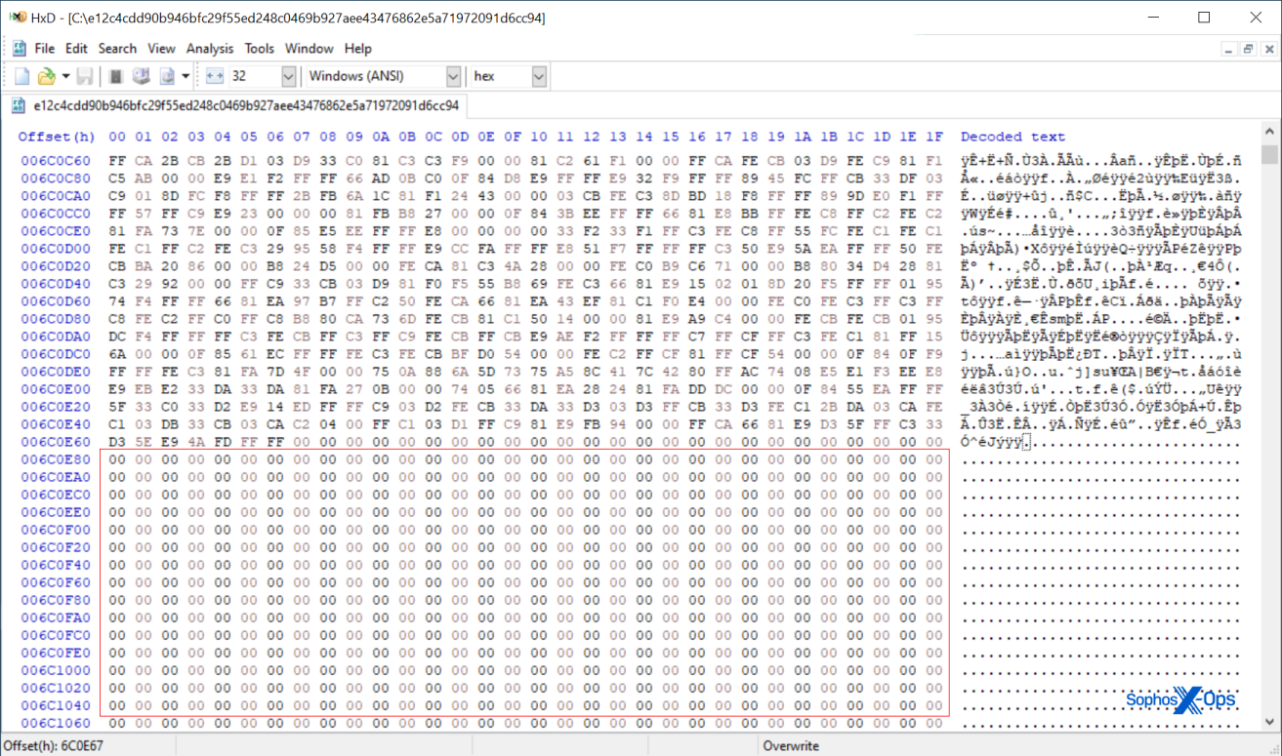Click the Open disk toolbar icon
Screen dimensions: 1282x756
pyautogui.click(x=141, y=76)
